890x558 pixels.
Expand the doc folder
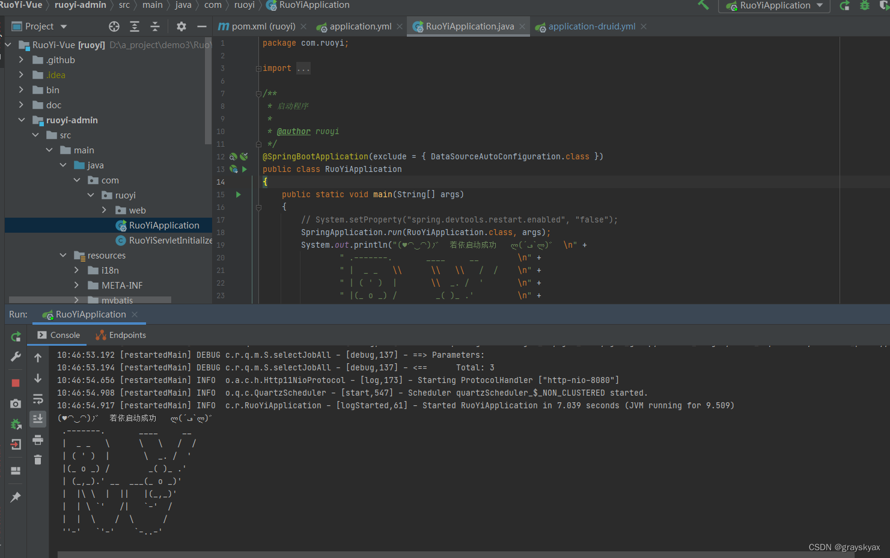pos(22,105)
